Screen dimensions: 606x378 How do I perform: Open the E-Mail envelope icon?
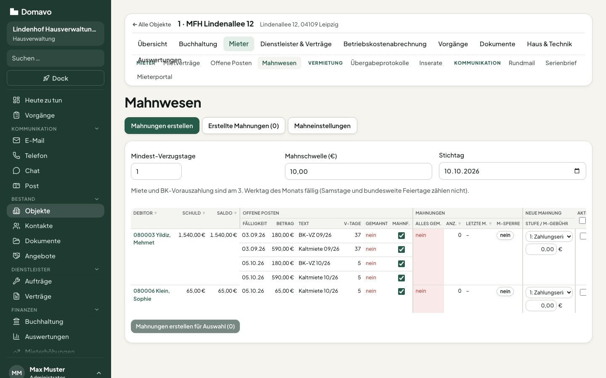click(x=16, y=140)
